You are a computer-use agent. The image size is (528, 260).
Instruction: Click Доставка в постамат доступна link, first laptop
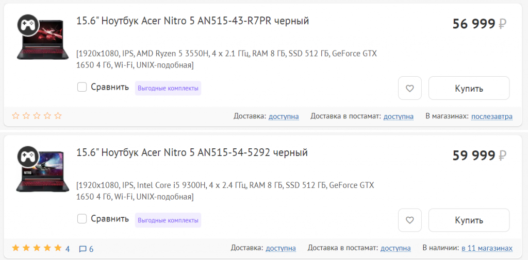pyautogui.click(x=398, y=116)
